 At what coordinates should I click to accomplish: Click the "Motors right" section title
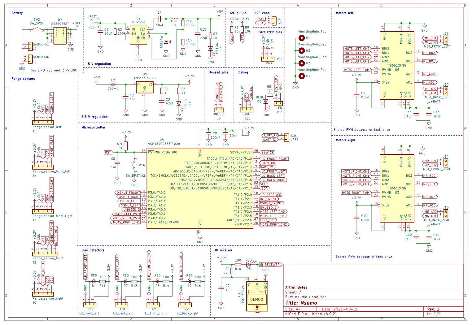[x=346, y=140]
